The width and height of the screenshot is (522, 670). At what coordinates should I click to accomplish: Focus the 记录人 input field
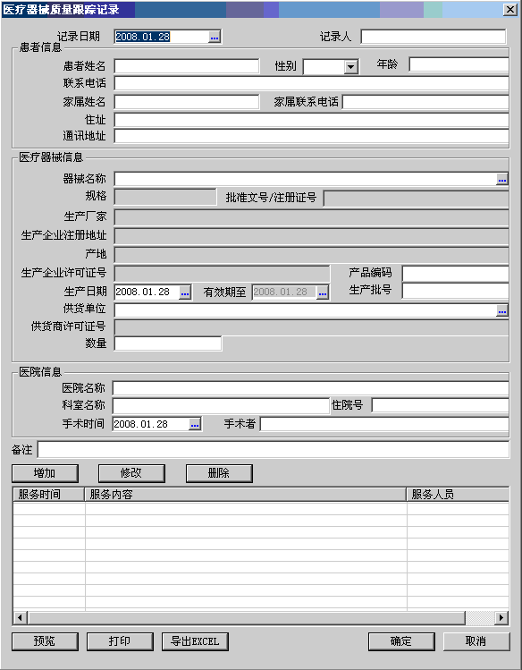pyautogui.click(x=434, y=37)
